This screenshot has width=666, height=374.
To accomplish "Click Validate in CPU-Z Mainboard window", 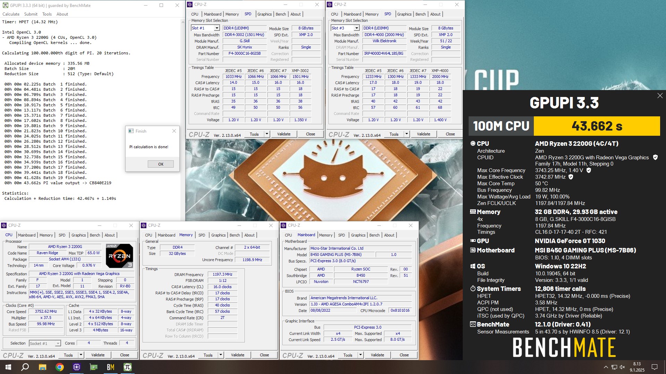I will click(x=377, y=355).
